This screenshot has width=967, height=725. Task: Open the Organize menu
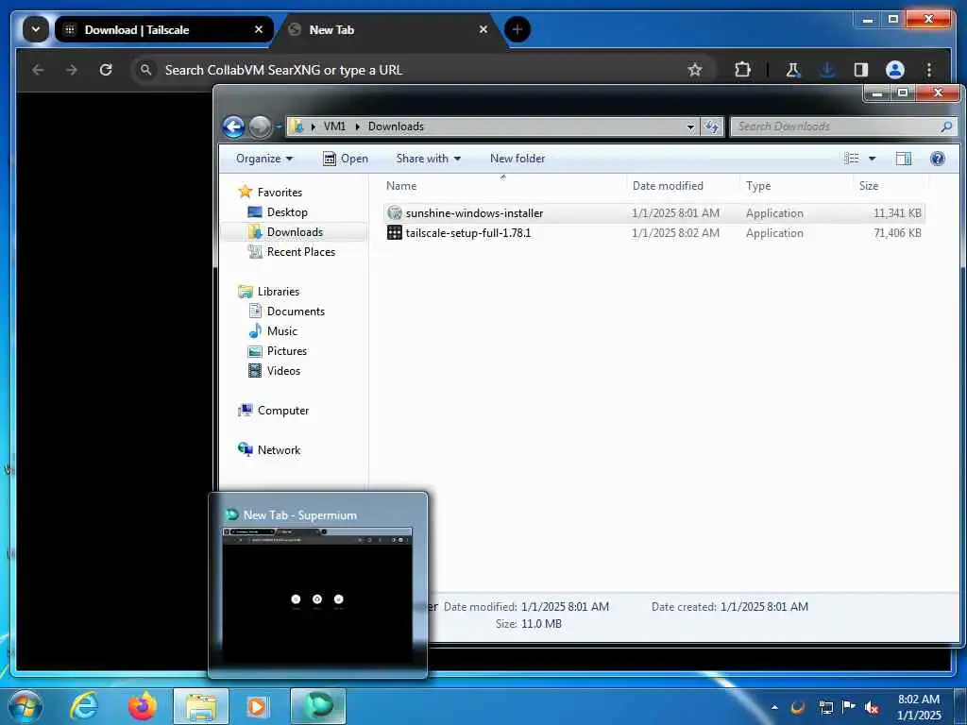click(264, 159)
